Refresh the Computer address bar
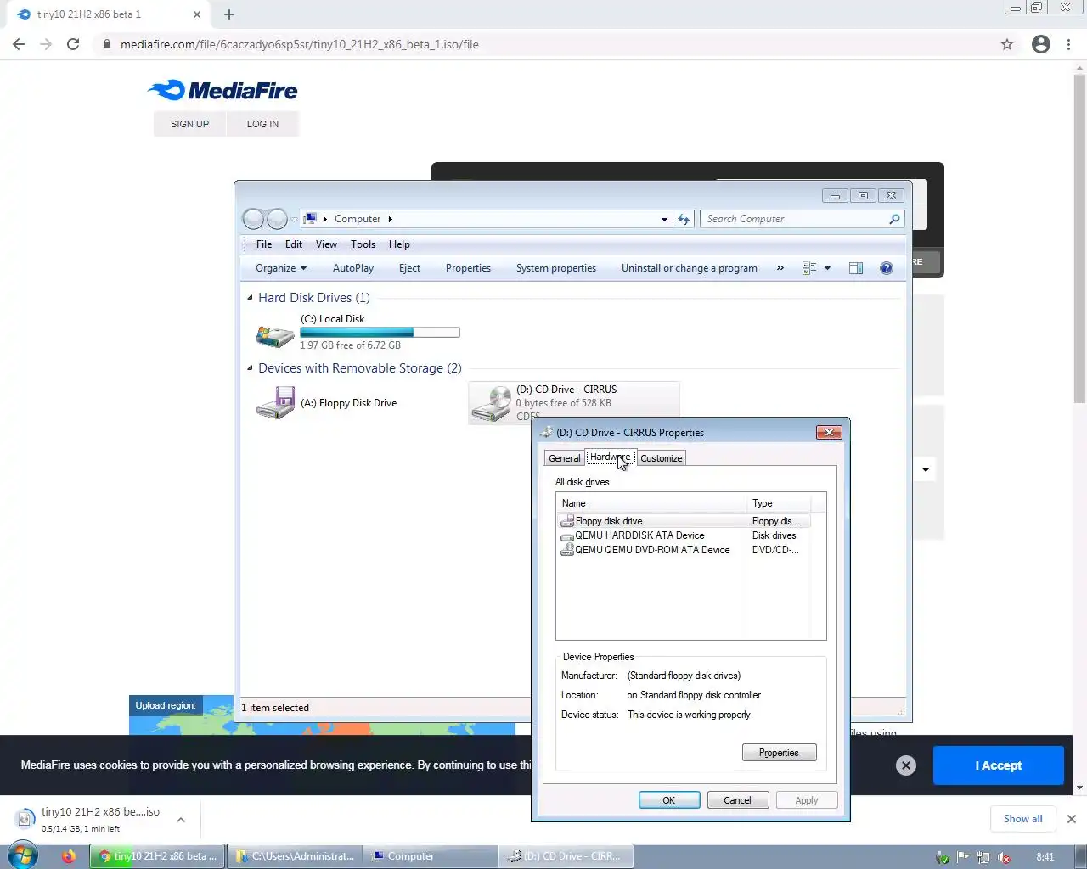The width and height of the screenshot is (1087, 869). [x=684, y=219]
